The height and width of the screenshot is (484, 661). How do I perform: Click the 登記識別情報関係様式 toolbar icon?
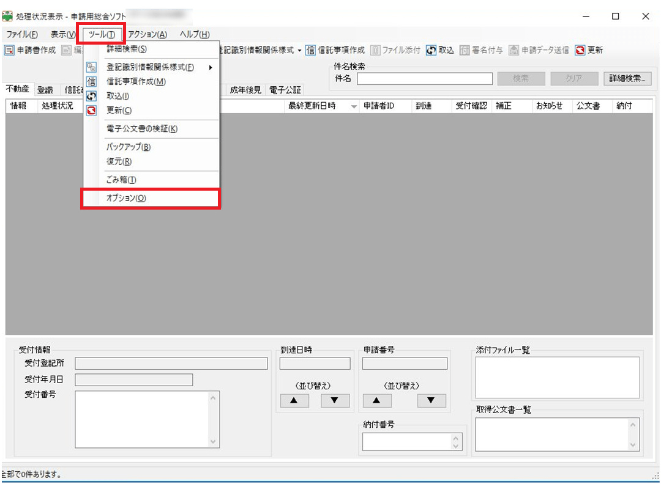pos(257,50)
